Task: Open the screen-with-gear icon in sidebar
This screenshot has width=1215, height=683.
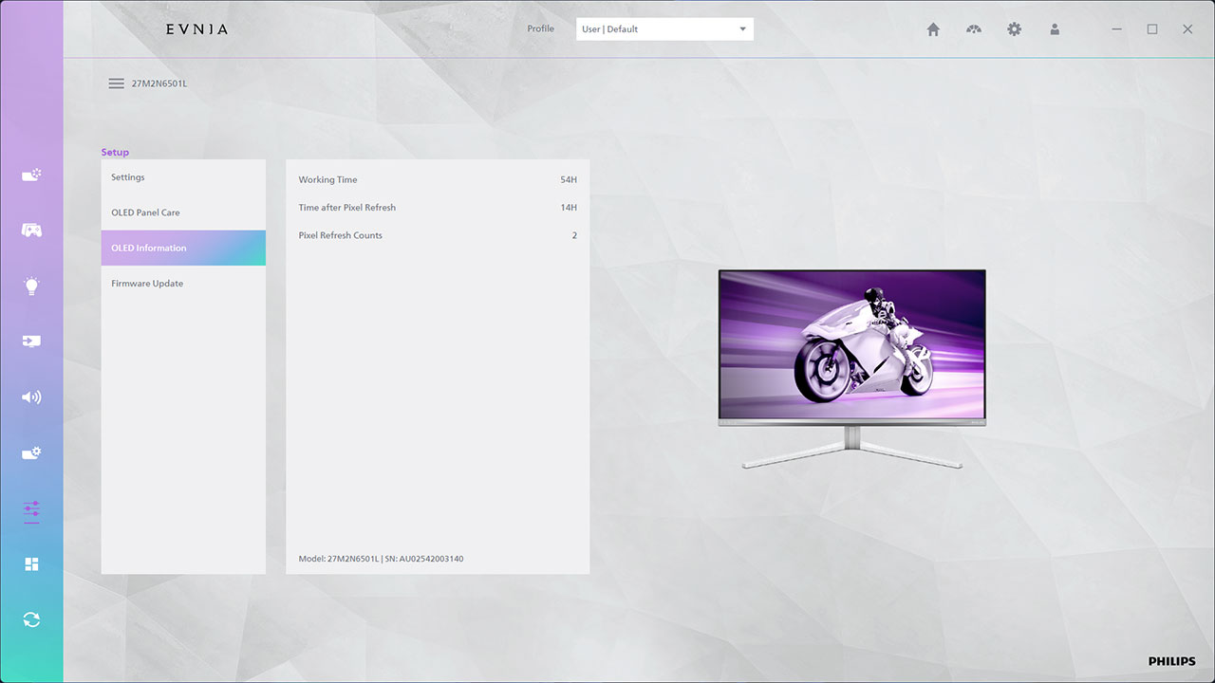Action: click(x=31, y=453)
